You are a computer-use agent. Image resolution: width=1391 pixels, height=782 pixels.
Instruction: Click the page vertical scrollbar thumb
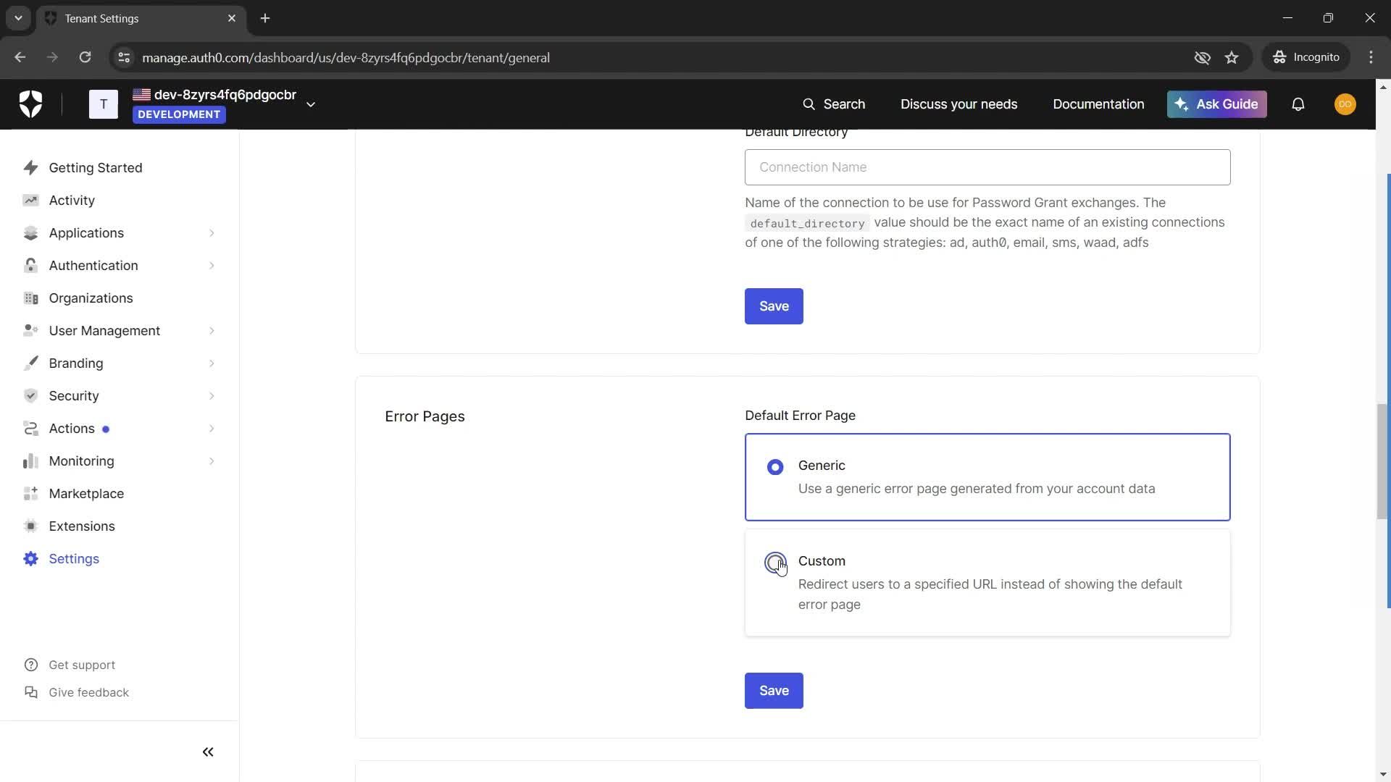(x=1382, y=461)
